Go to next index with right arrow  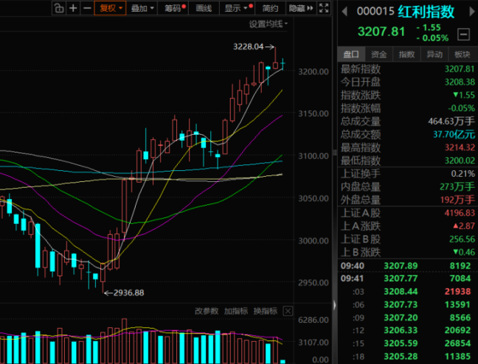pos(472,12)
